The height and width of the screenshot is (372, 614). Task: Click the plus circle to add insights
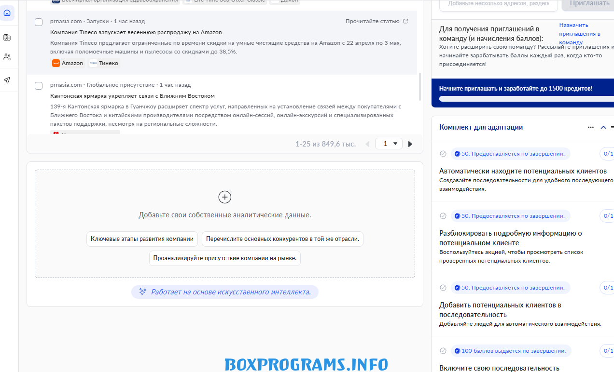tap(225, 197)
